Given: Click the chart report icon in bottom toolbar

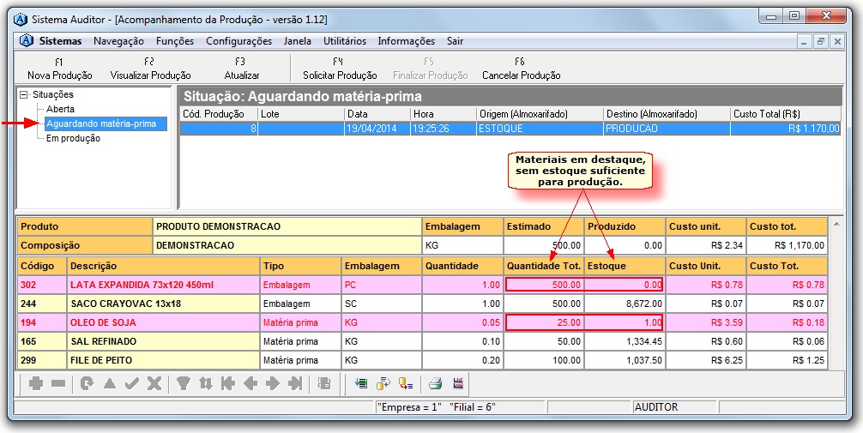Looking at the screenshot, I should coord(458,384).
